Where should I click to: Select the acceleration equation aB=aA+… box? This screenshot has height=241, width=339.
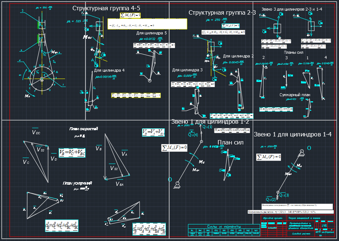coord(149,229)
